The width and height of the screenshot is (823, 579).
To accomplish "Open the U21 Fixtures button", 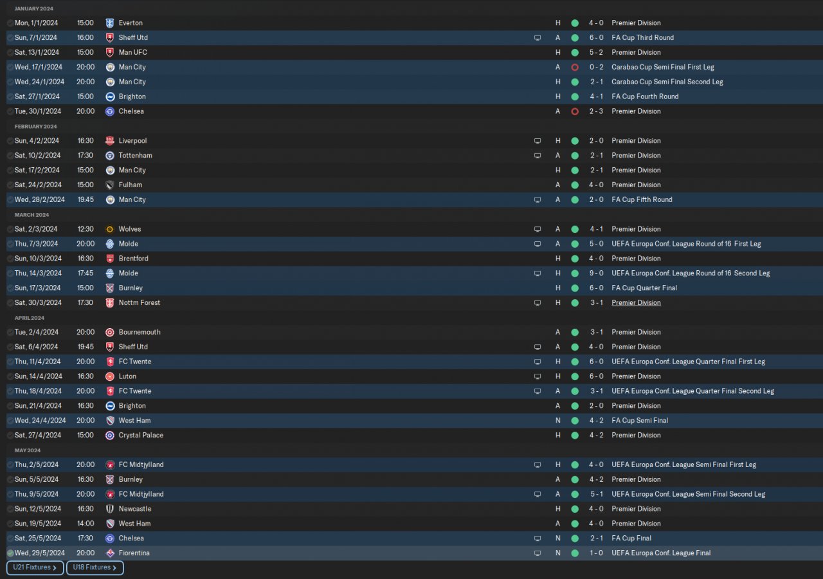I will [35, 567].
